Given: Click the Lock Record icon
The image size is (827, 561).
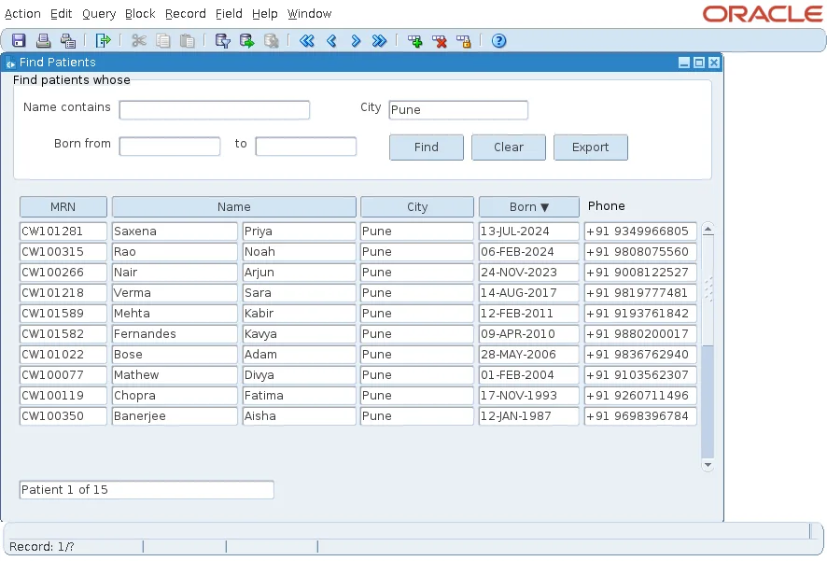Looking at the screenshot, I should pyautogui.click(x=464, y=40).
